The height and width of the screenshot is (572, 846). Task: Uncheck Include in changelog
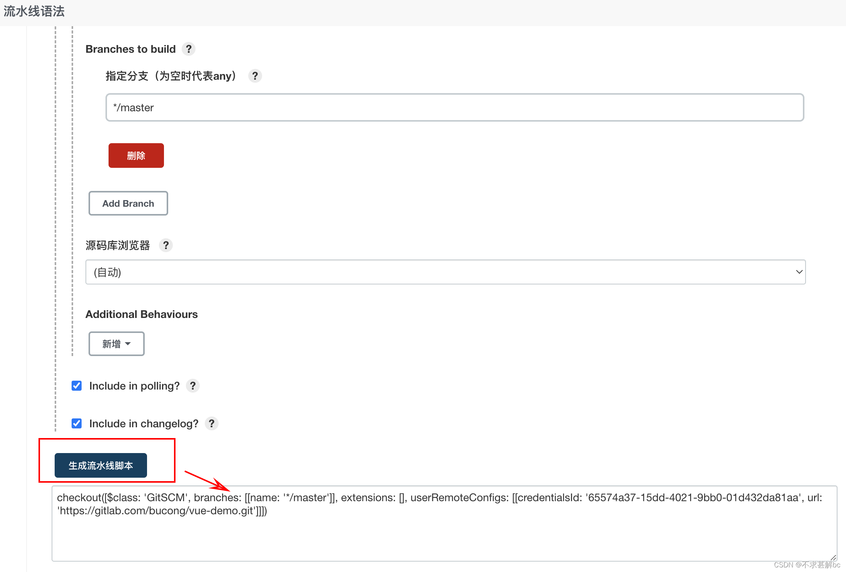(76, 423)
